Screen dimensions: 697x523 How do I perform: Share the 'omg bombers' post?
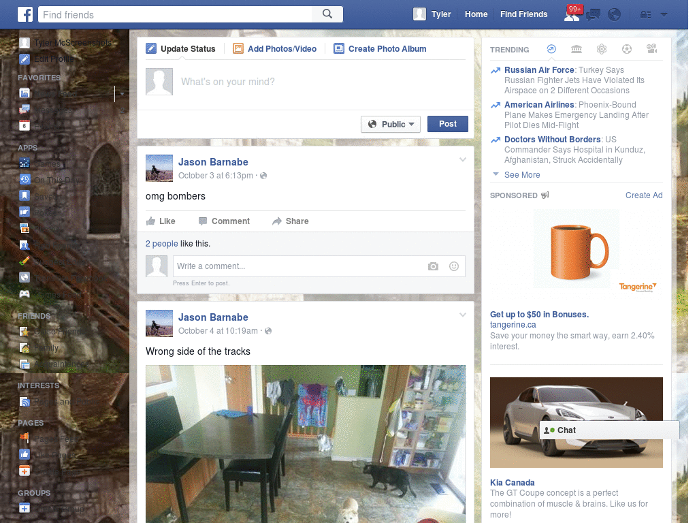point(290,221)
